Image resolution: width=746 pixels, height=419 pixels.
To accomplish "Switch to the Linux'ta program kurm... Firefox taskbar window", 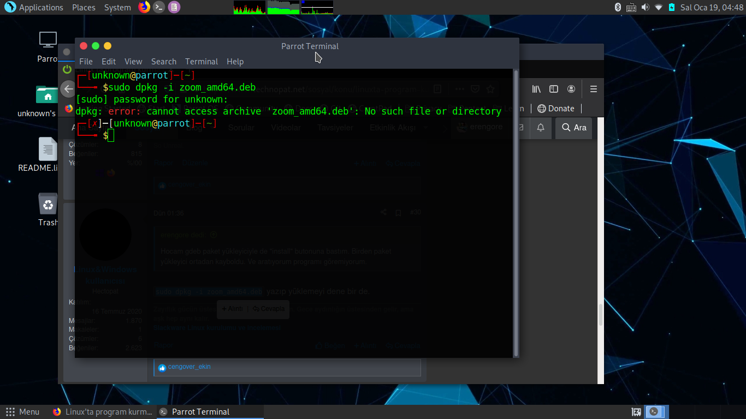I will [x=103, y=412].
